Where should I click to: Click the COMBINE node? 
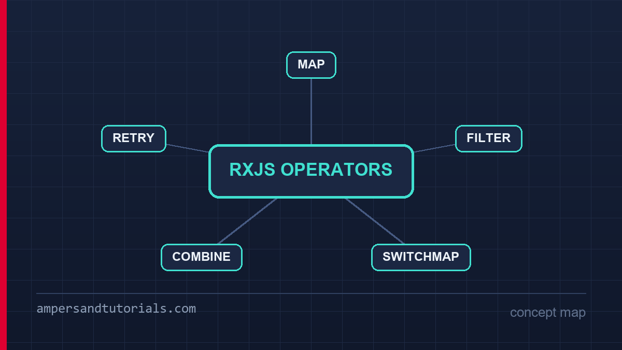202,257
